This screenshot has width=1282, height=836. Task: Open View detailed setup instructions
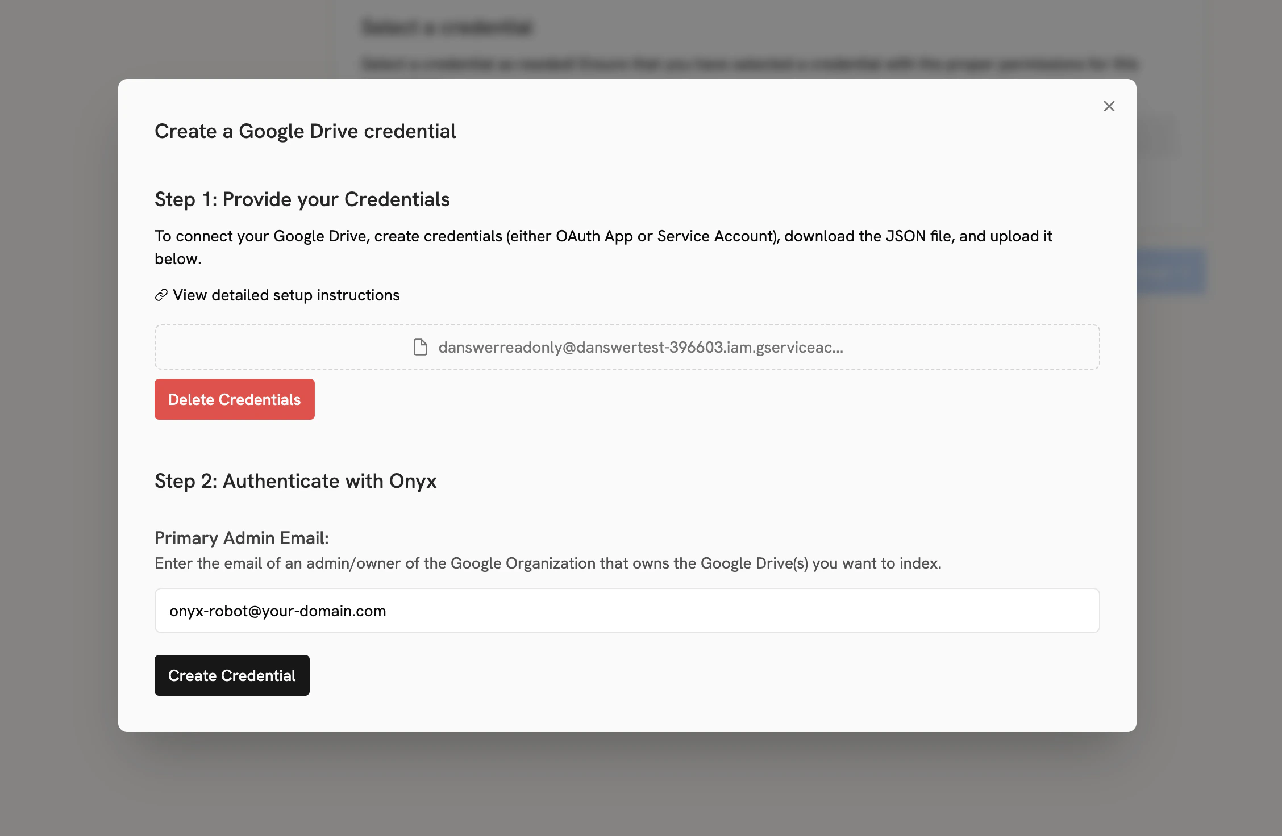(x=286, y=295)
